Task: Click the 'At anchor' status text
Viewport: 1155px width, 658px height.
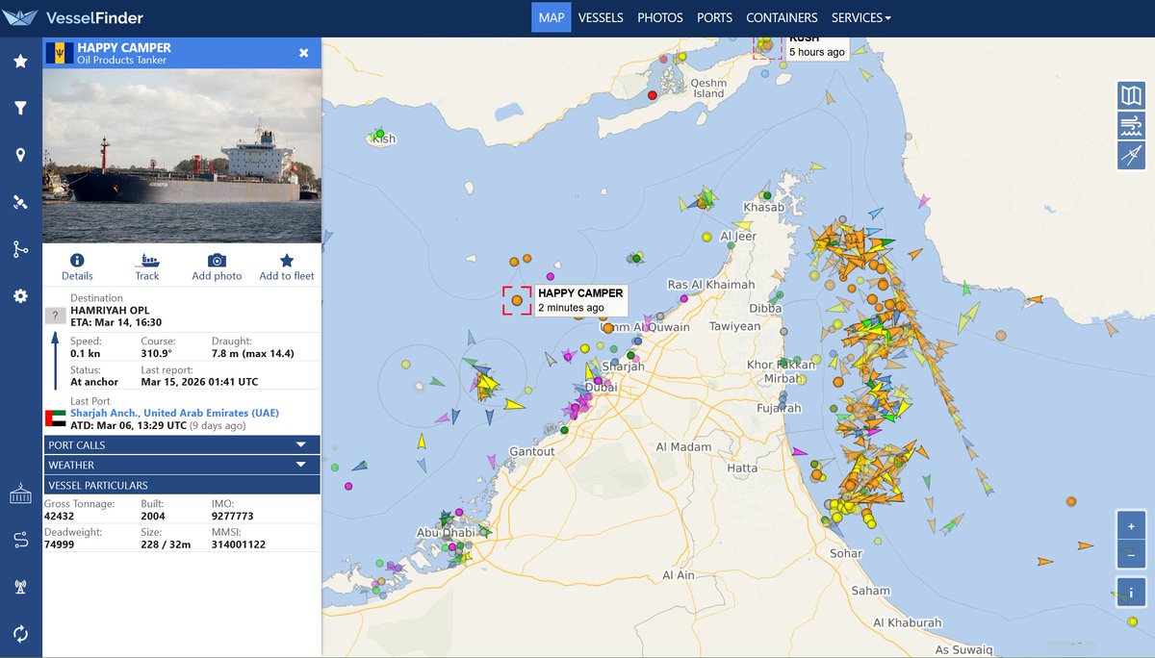Action: click(x=94, y=382)
